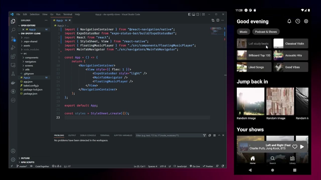
Task: Click the split editor right icon
Action: (x=218, y=20)
